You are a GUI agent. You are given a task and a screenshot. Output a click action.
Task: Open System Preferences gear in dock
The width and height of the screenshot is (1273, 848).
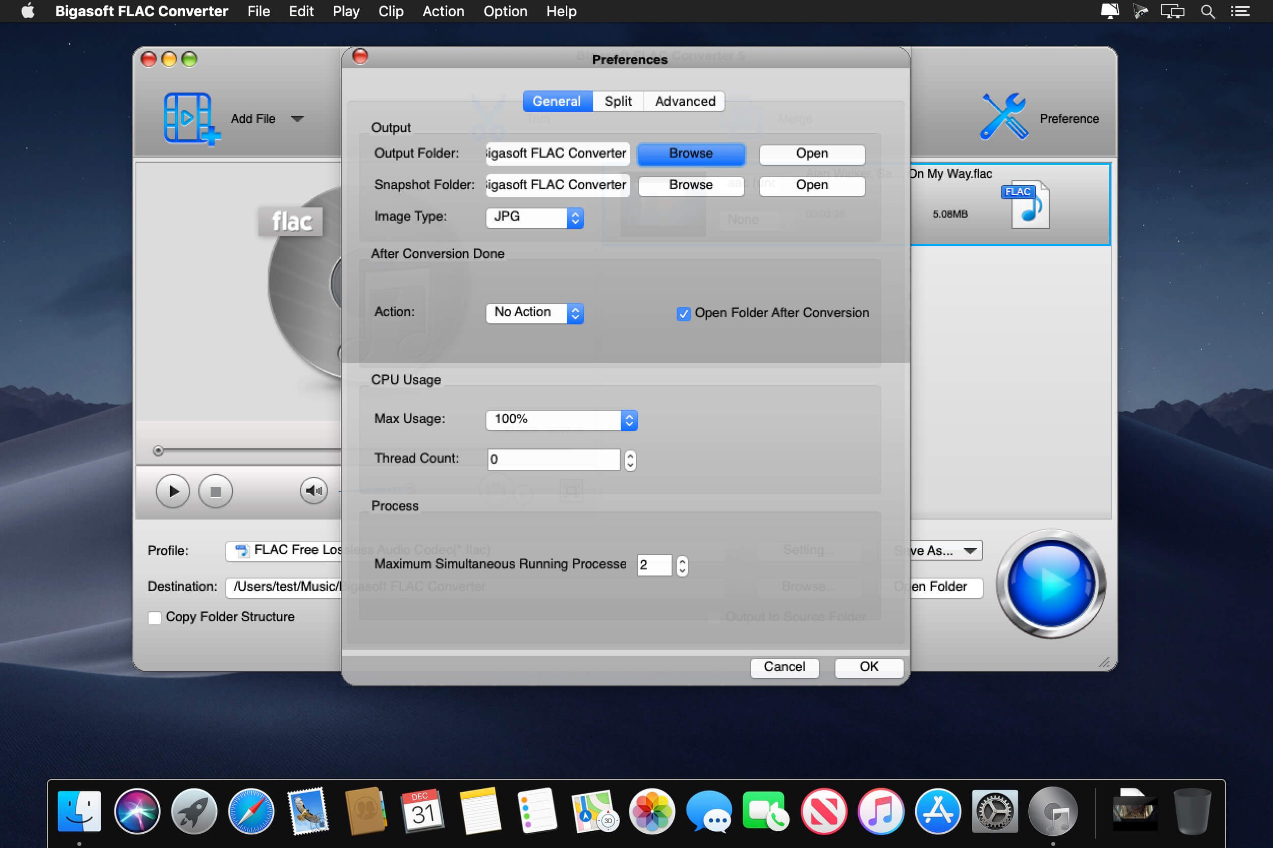(995, 811)
